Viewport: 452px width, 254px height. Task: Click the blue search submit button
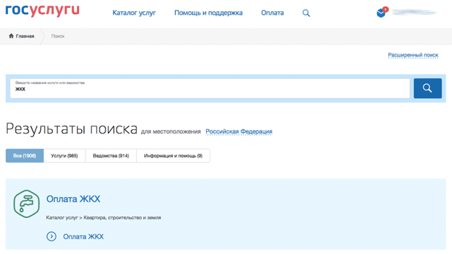point(427,88)
